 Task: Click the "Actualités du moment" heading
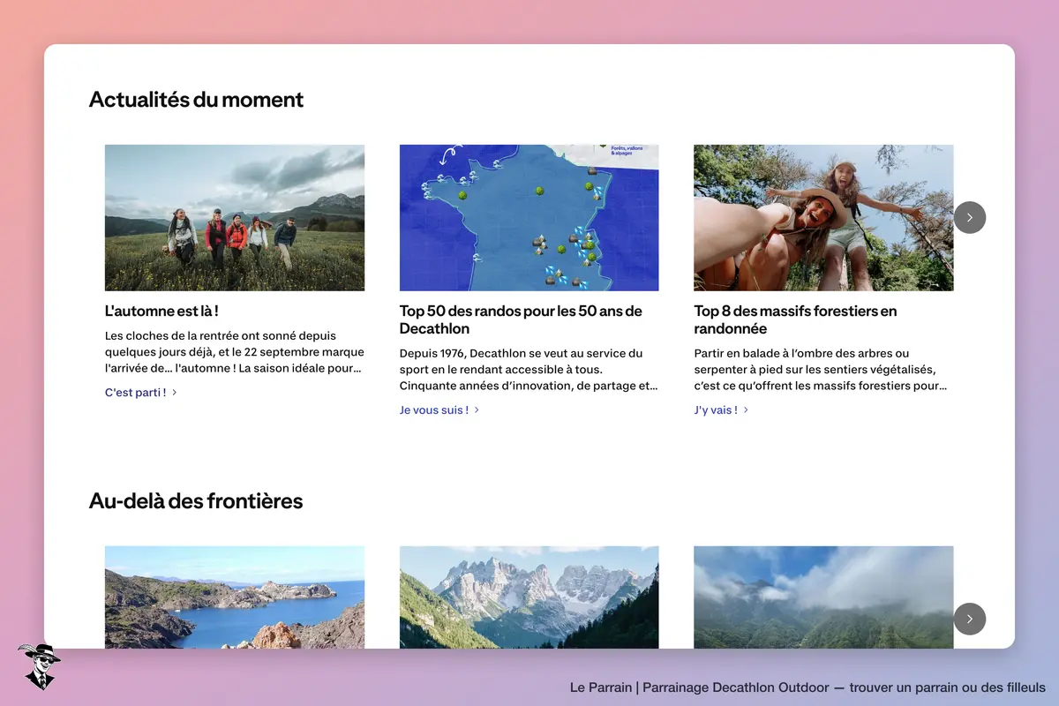(196, 100)
